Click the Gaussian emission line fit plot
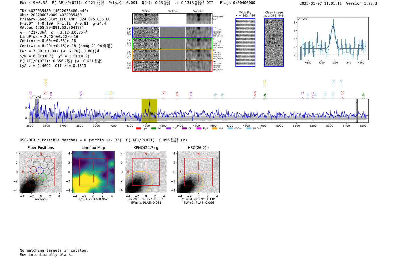397x270 pixels. tap(333, 39)
